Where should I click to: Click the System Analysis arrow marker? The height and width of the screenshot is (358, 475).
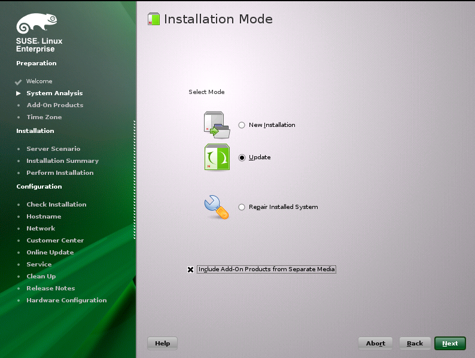19,93
